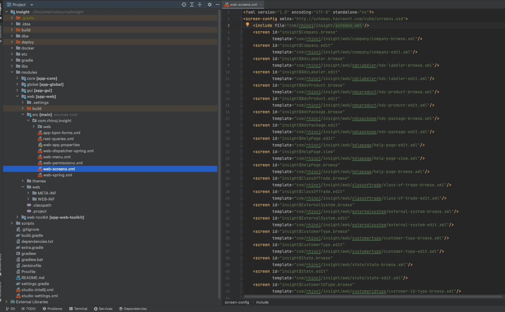
Task: Select app-bpm-forms.xml file
Action: click(61, 133)
